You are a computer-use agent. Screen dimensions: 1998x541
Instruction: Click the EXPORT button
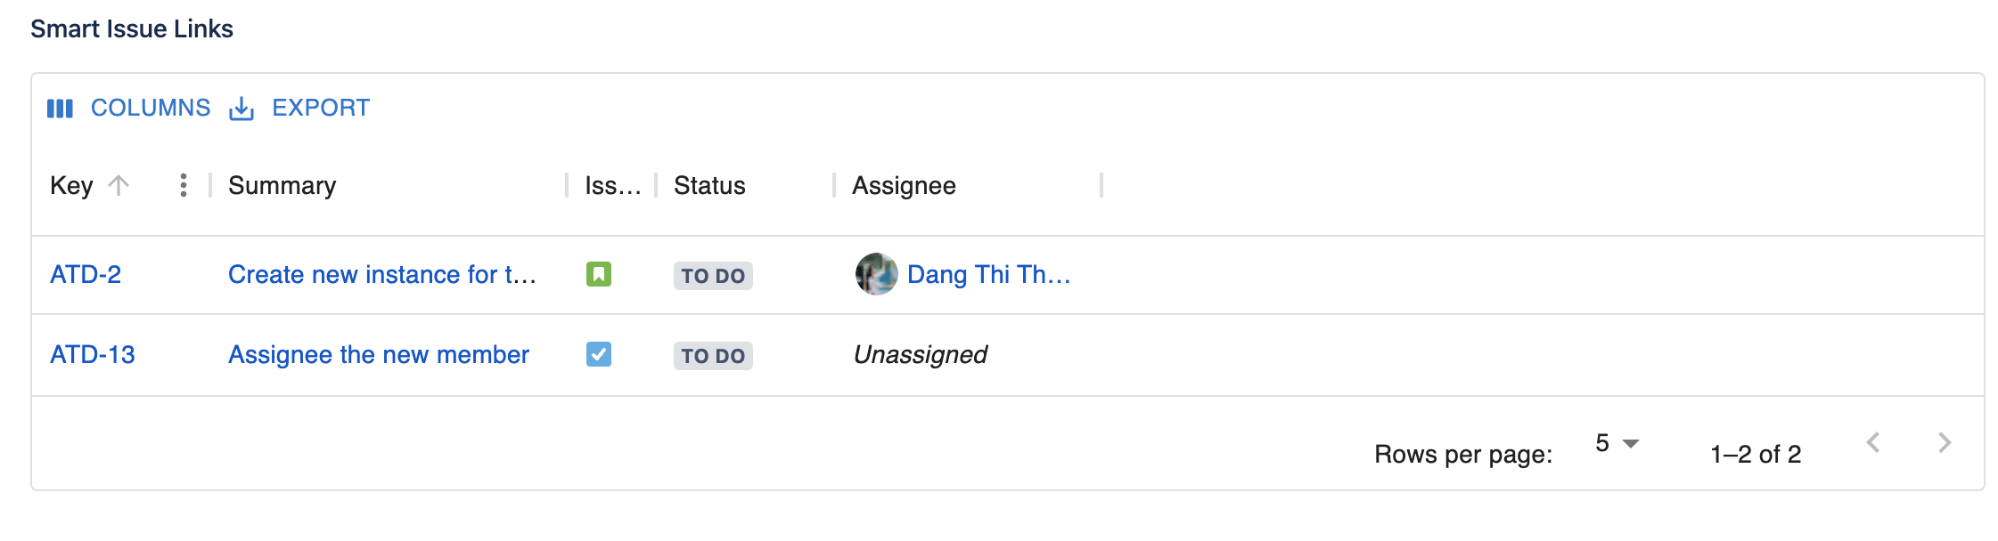(x=320, y=109)
